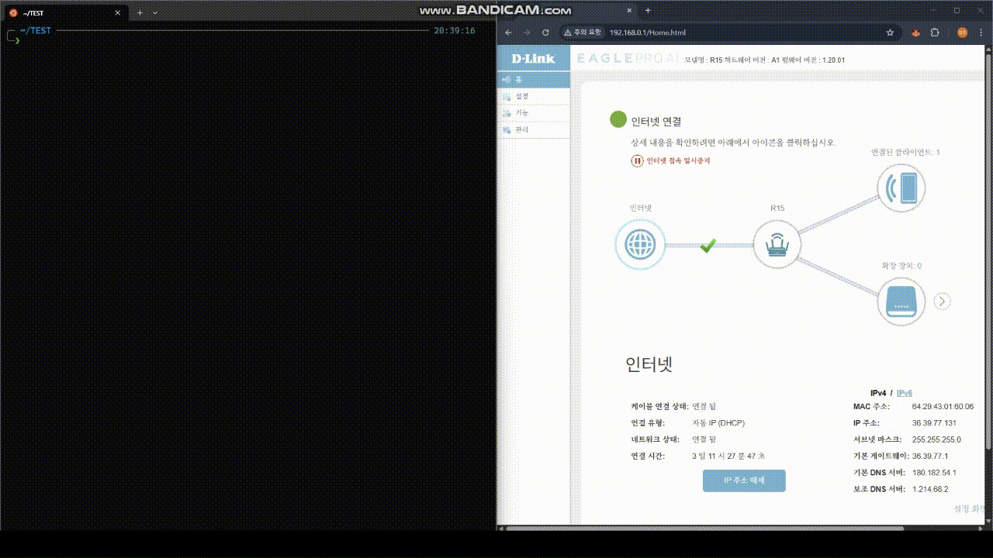
Task: Click the green checkmark on the connection line
Action: (x=708, y=245)
